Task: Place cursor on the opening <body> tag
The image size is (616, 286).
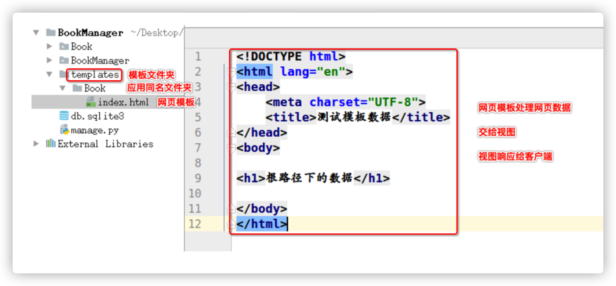Action: [x=258, y=148]
